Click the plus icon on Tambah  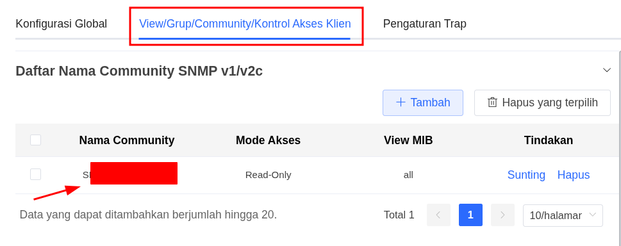(401, 102)
